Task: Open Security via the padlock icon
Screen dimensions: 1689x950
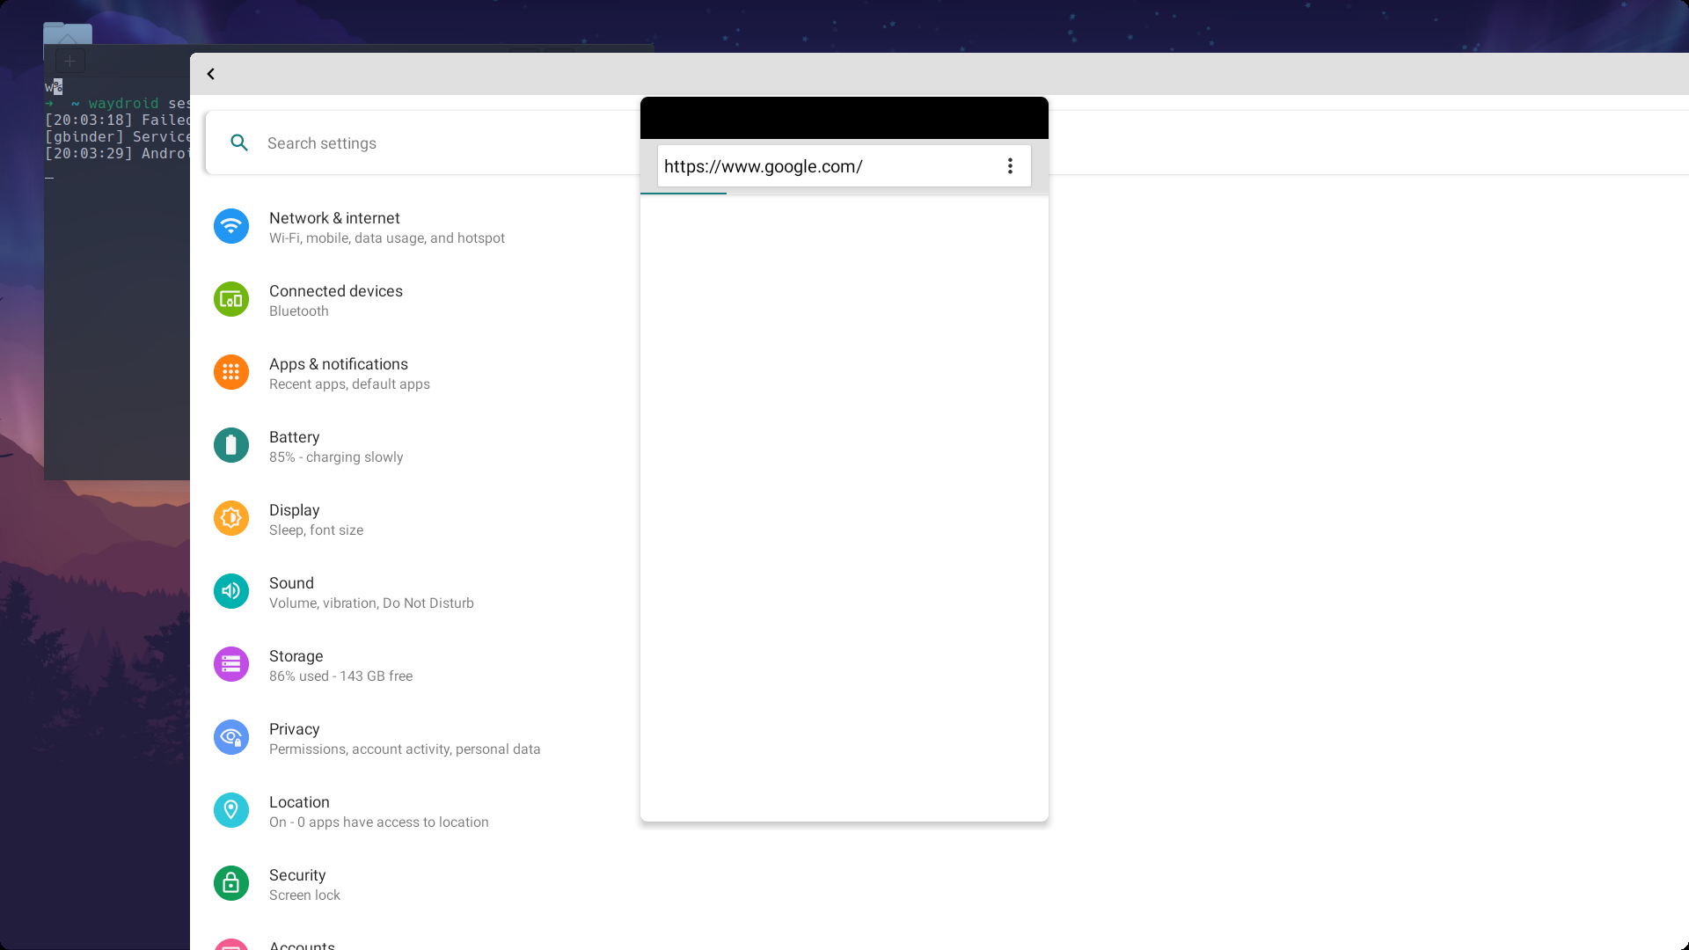Action: (230, 883)
